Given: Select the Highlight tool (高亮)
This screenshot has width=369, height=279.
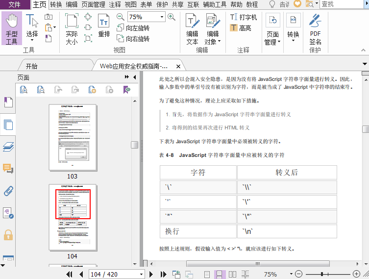Looking at the screenshot, I should (241, 28).
